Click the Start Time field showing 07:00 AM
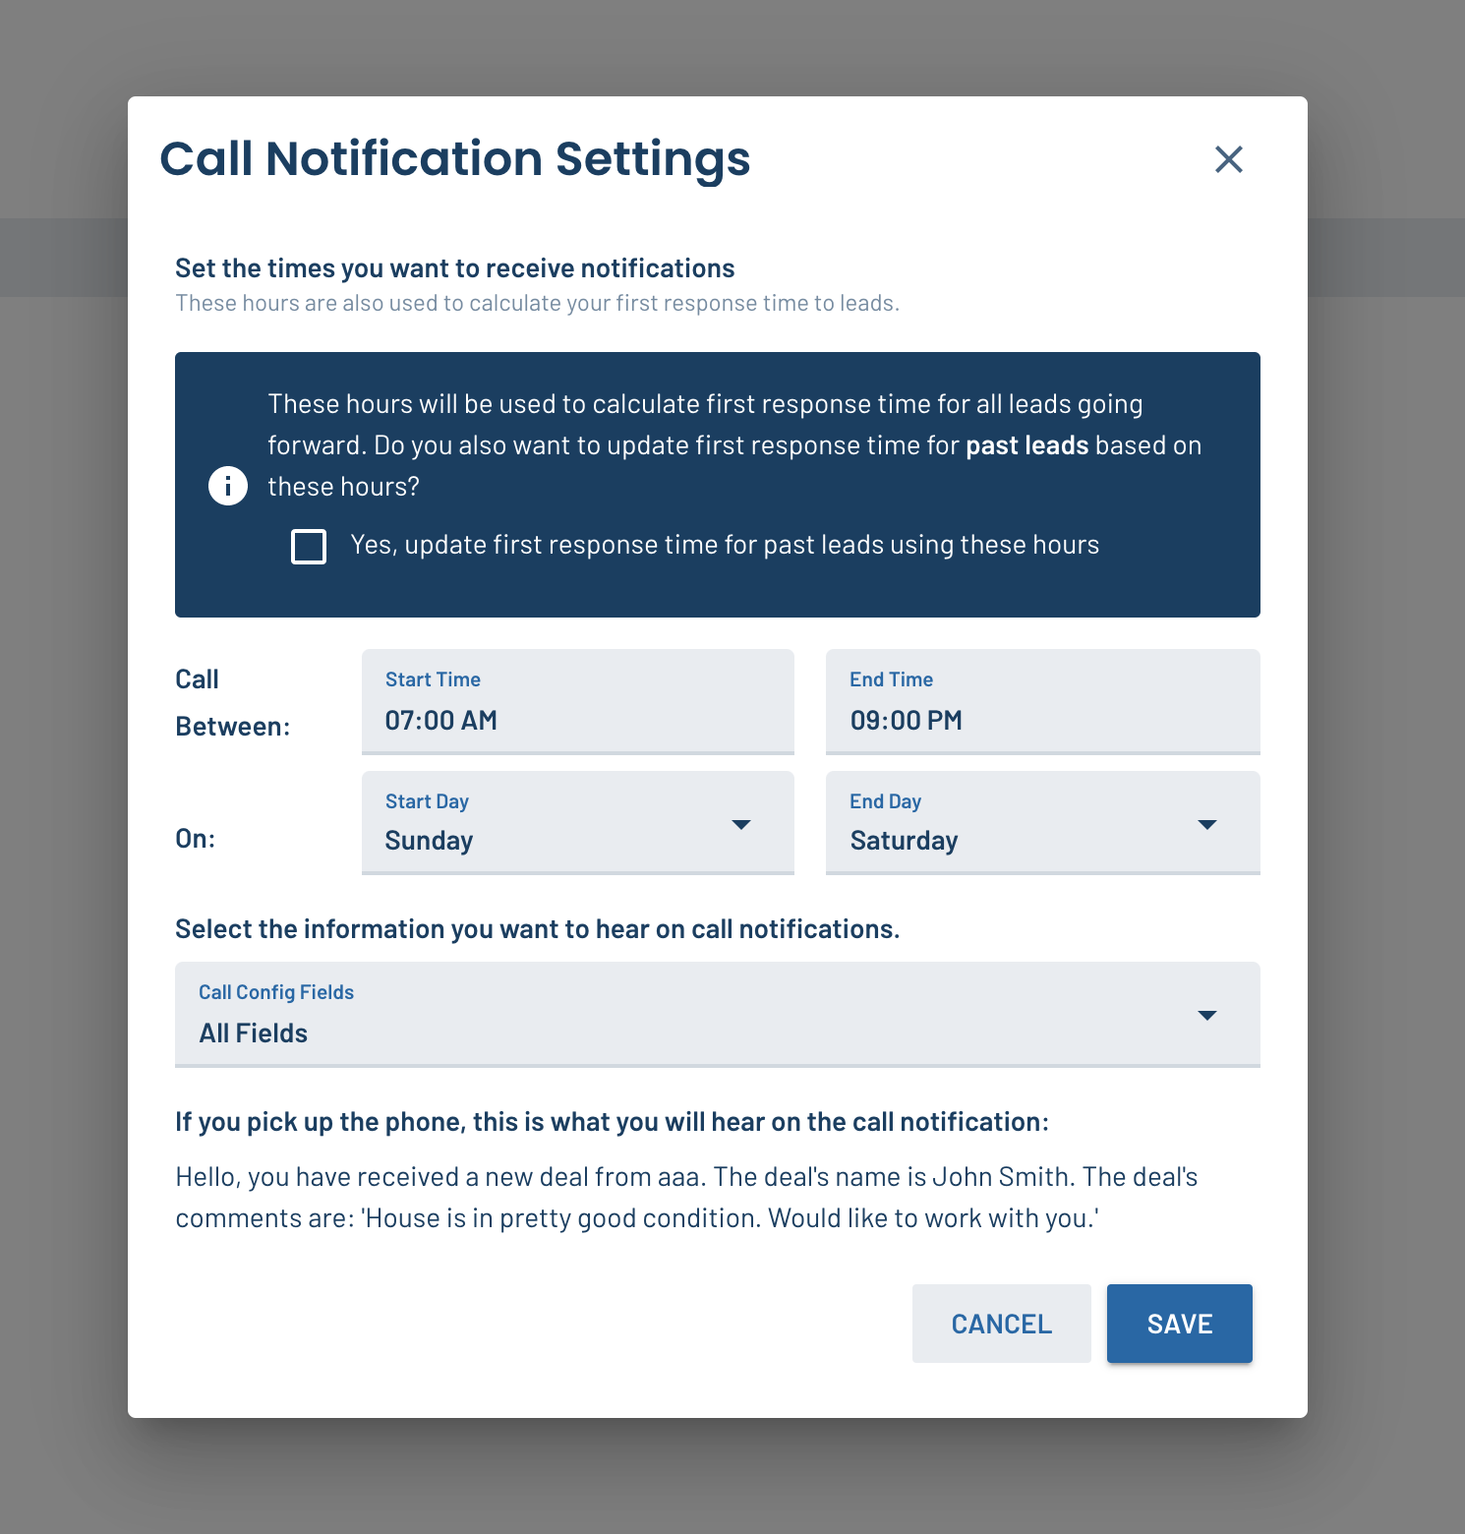The image size is (1465, 1534). pyautogui.click(x=578, y=702)
